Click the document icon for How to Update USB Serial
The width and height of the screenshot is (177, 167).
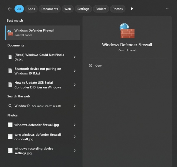(10, 85)
